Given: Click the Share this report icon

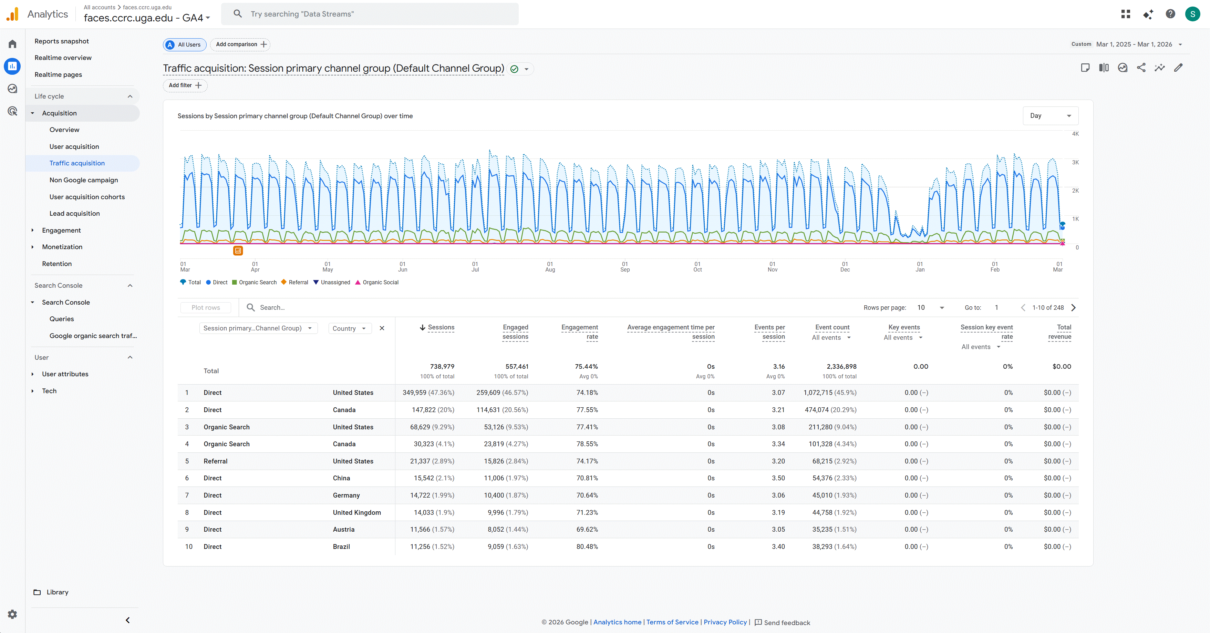Looking at the screenshot, I should (x=1141, y=68).
